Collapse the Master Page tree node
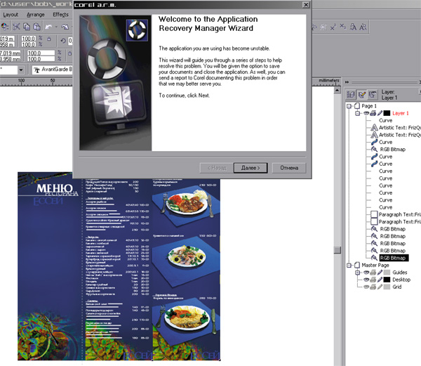421x366 pixels. point(349,266)
